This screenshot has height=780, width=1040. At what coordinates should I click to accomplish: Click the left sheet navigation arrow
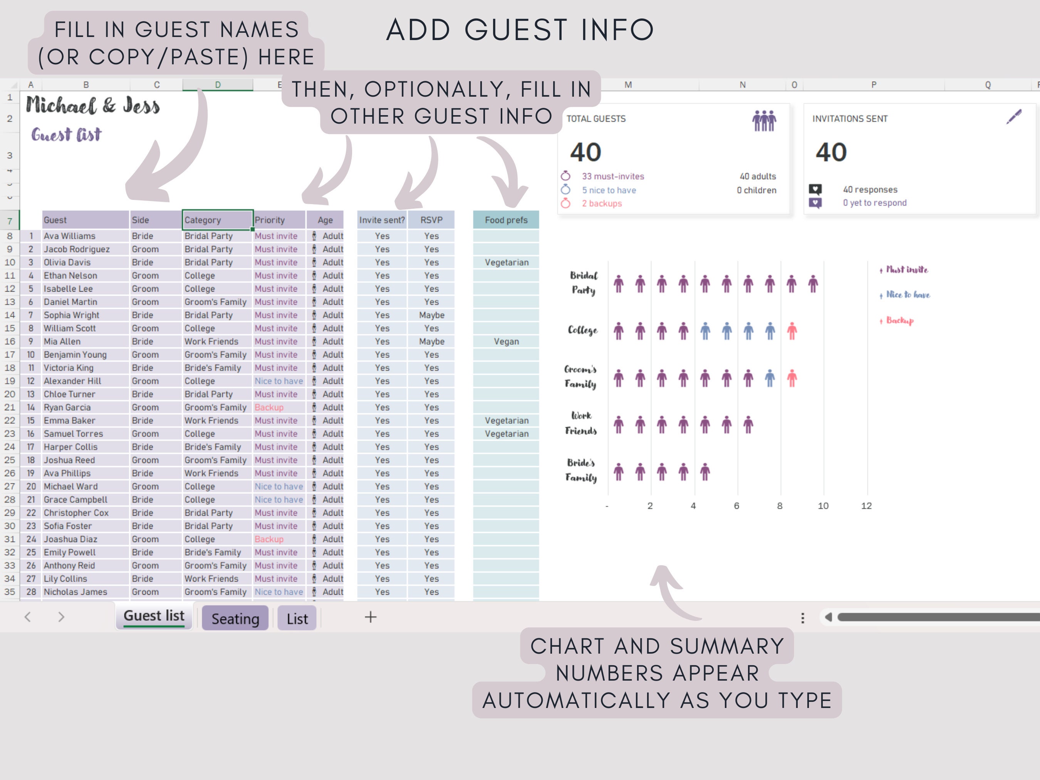28,617
